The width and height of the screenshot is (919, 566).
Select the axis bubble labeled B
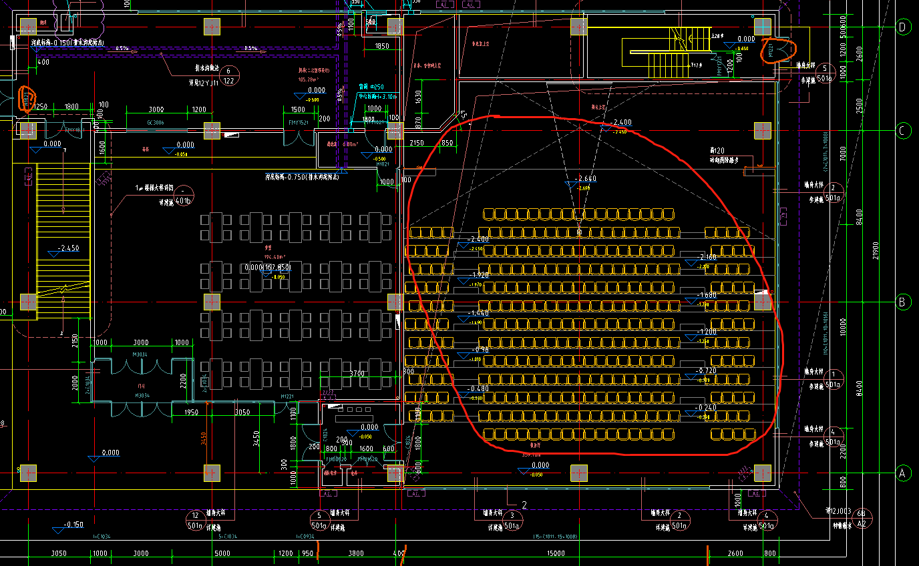point(904,302)
